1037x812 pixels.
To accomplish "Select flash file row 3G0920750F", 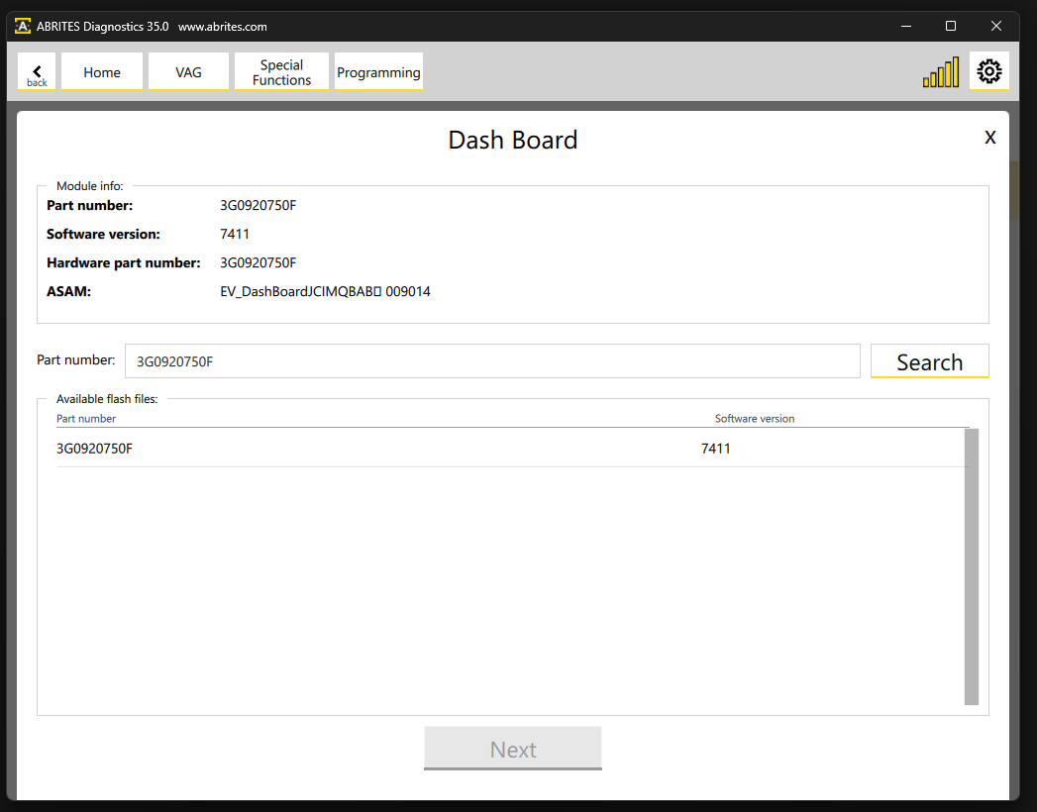I will [x=510, y=449].
